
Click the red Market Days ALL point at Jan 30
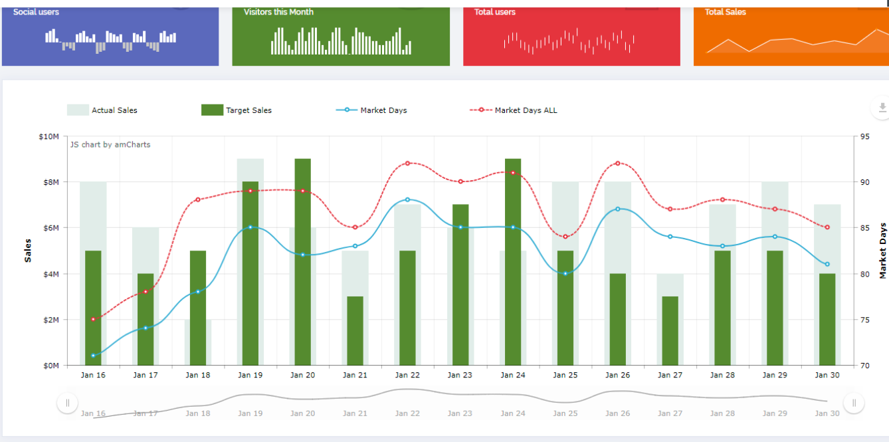pyautogui.click(x=827, y=227)
